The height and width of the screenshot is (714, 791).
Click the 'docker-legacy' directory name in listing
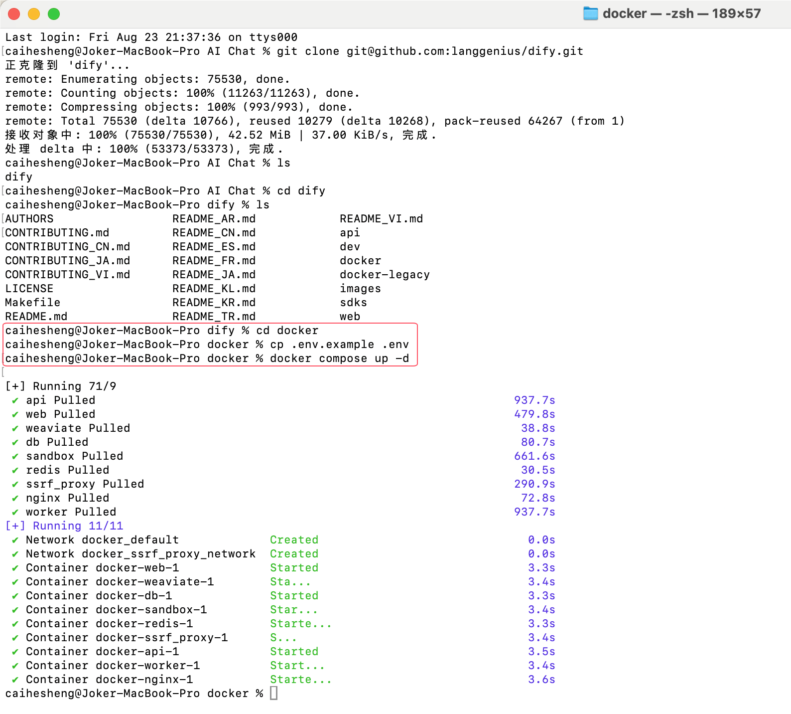(385, 275)
